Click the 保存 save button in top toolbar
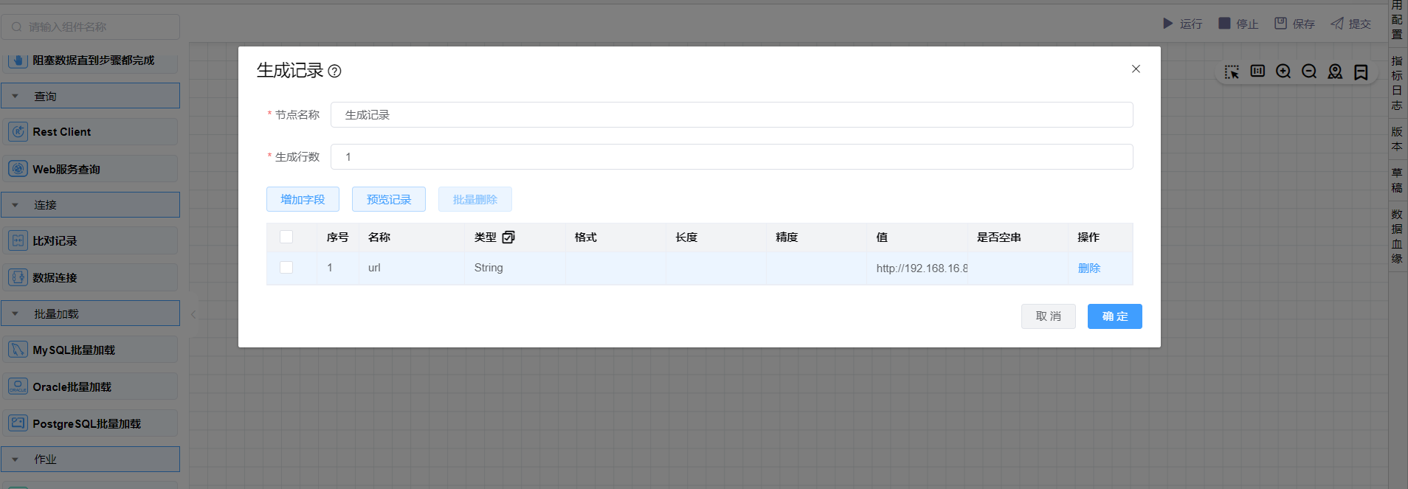The image size is (1408, 489). (x=1294, y=24)
